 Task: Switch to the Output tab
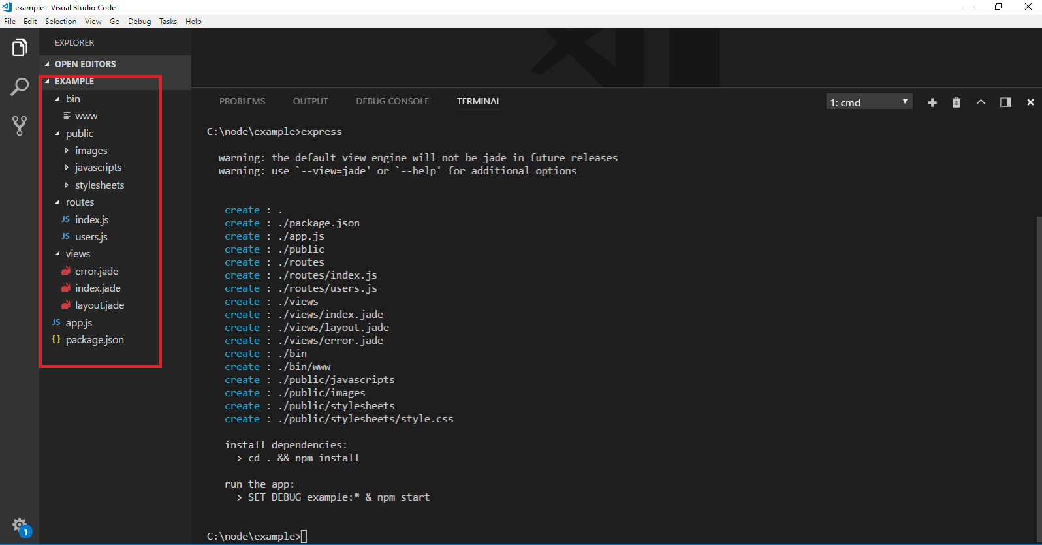[310, 101]
